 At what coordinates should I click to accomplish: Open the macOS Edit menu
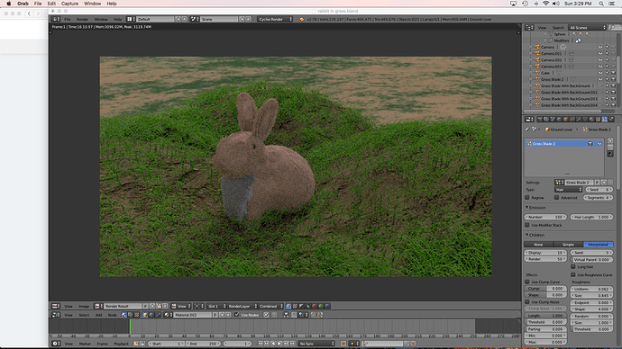pyautogui.click(x=51, y=4)
